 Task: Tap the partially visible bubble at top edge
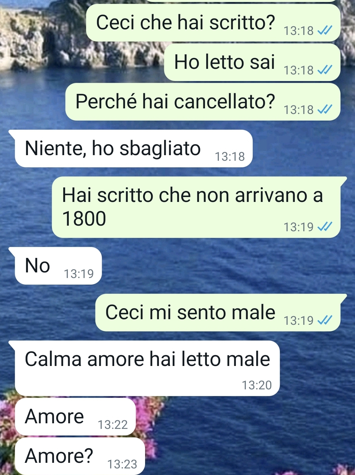242,1
